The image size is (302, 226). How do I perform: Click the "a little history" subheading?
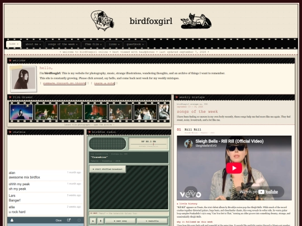[187, 204]
